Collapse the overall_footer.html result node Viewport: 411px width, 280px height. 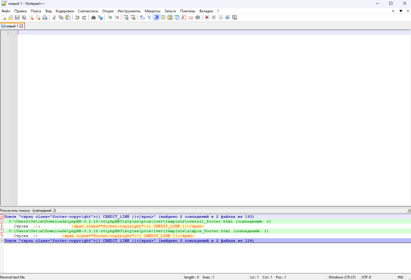(2, 221)
